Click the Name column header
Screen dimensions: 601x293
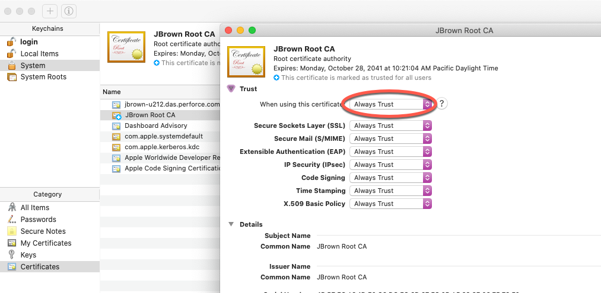tap(112, 92)
